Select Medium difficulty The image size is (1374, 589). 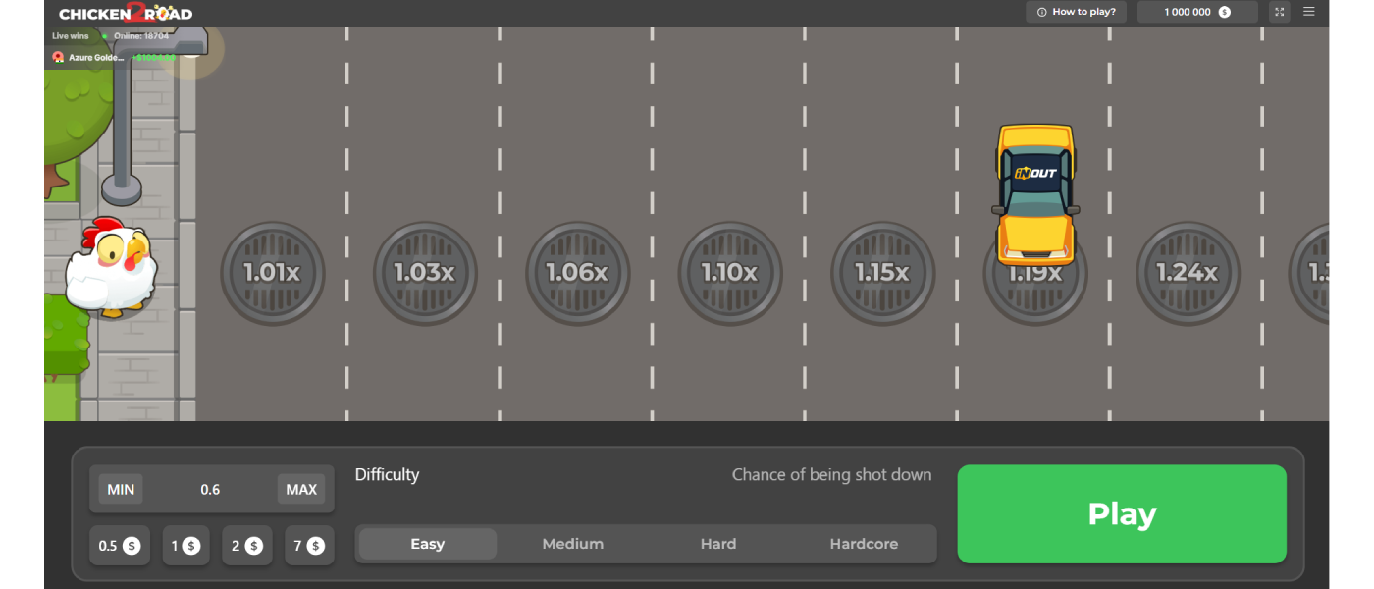coord(572,544)
